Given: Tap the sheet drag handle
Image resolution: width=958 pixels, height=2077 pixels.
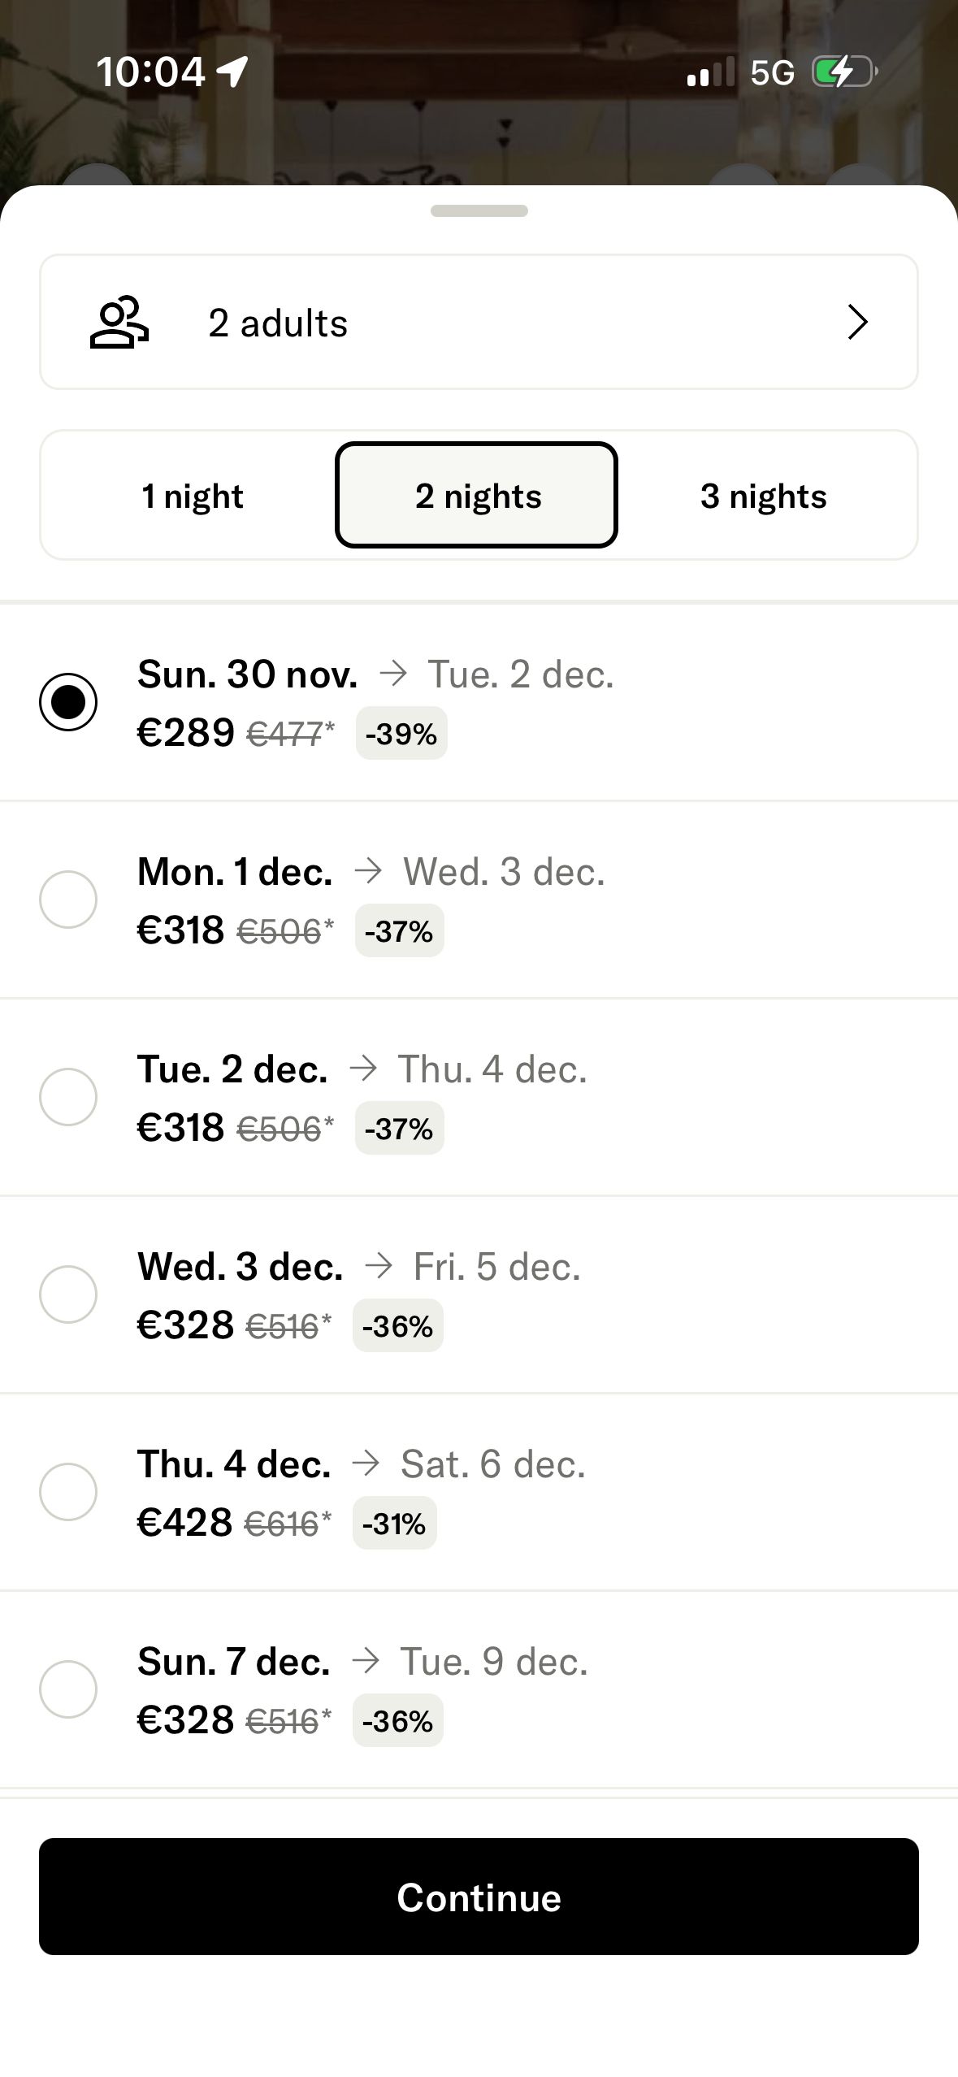Looking at the screenshot, I should pos(479,211).
